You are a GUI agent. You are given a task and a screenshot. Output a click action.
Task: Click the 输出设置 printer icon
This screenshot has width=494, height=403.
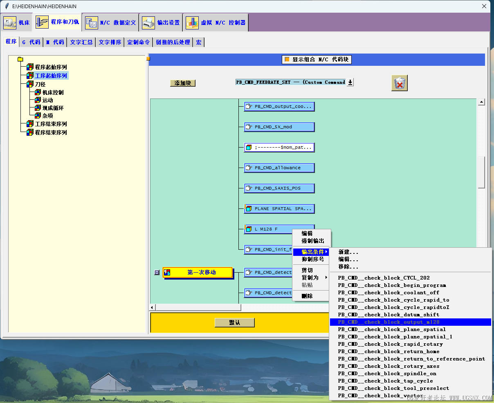(148, 22)
